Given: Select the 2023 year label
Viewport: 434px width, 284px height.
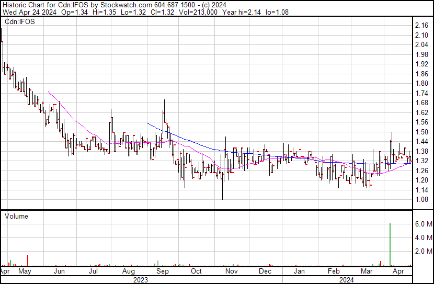Looking at the screenshot, I should pyautogui.click(x=141, y=280).
